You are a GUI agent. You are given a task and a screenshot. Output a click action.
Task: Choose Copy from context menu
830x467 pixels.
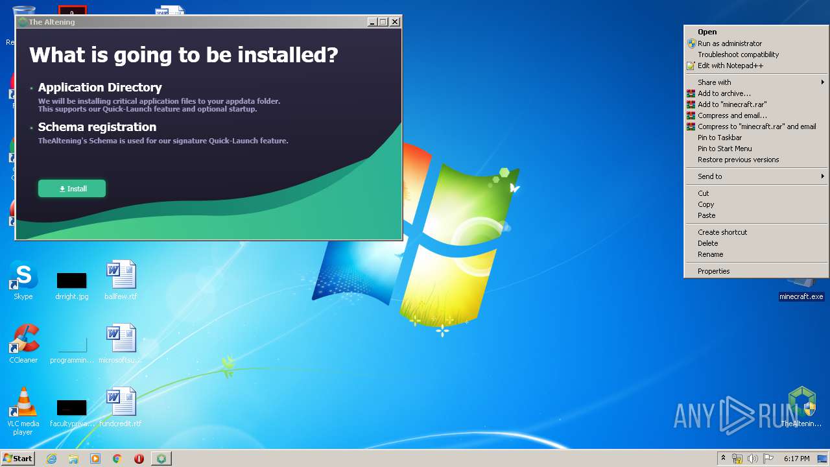click(756, 204)
